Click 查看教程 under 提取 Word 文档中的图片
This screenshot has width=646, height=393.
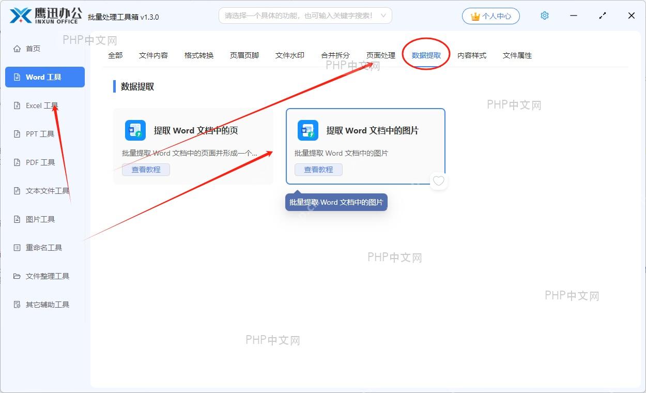(318, 170)
